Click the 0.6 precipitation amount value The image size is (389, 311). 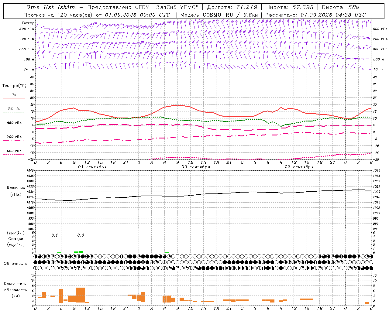tap(81, 235)
